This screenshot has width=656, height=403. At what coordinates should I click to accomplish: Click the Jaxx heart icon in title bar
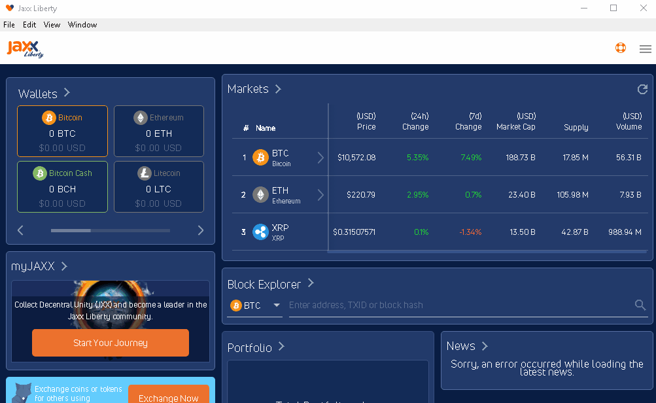(x=10, y=8)
